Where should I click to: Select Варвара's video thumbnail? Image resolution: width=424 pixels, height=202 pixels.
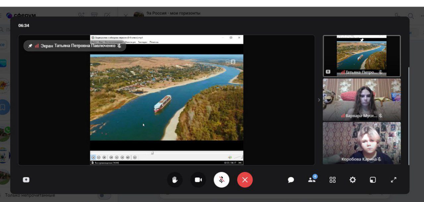362,99
